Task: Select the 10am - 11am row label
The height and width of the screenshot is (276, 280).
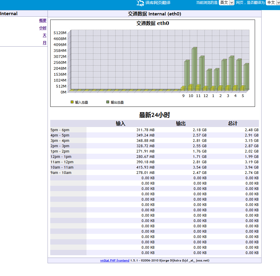Action: coord(62,167)
